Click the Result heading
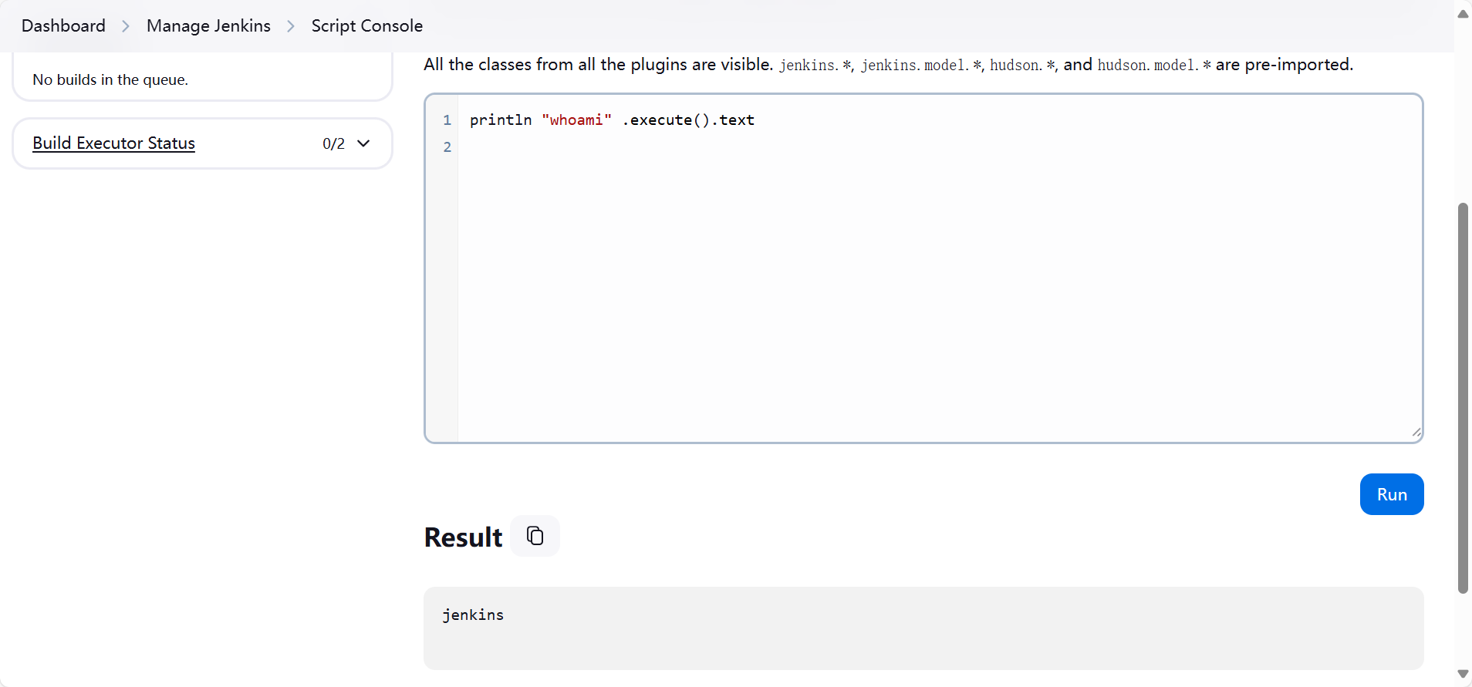The width and height of the screenshot is (1472, 687). [463, 537]
